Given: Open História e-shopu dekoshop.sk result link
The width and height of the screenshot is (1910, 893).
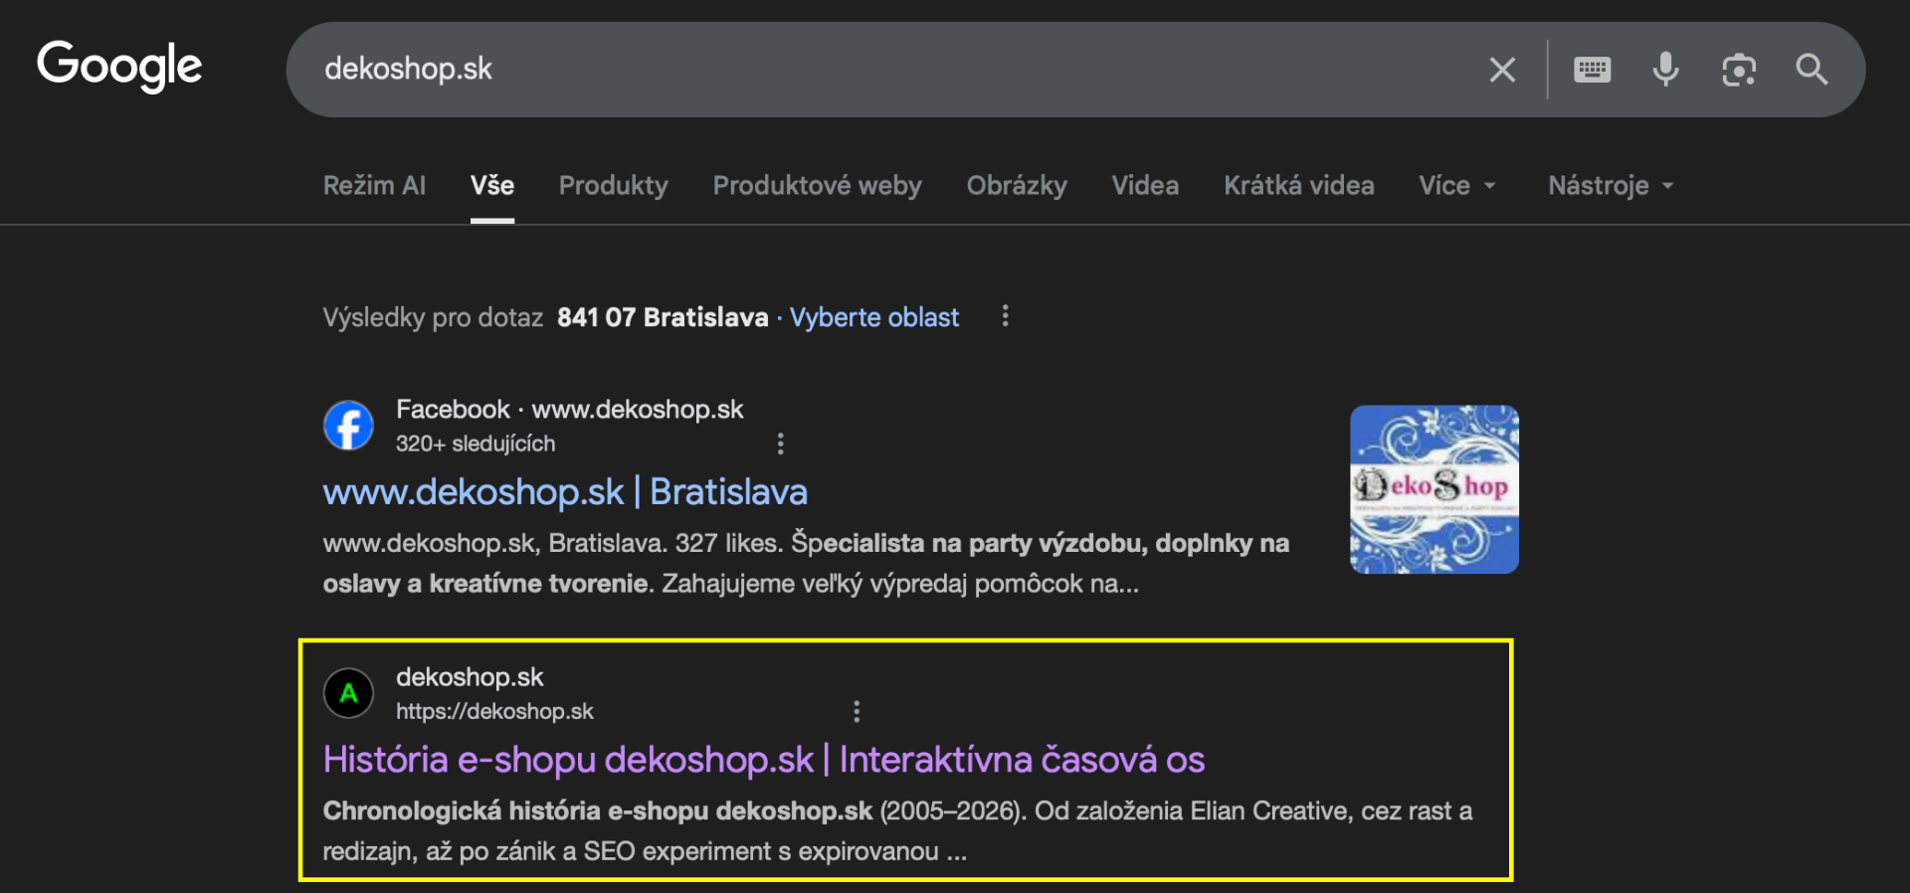Looking at the screenshot, I should click(764, 760).
